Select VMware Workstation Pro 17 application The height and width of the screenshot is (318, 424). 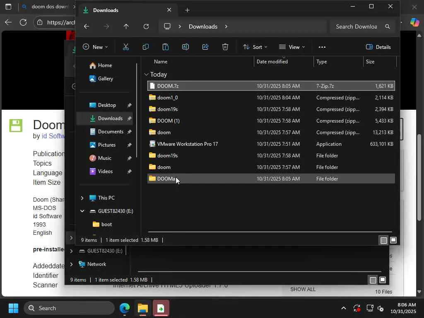click(x=271, y=144)
